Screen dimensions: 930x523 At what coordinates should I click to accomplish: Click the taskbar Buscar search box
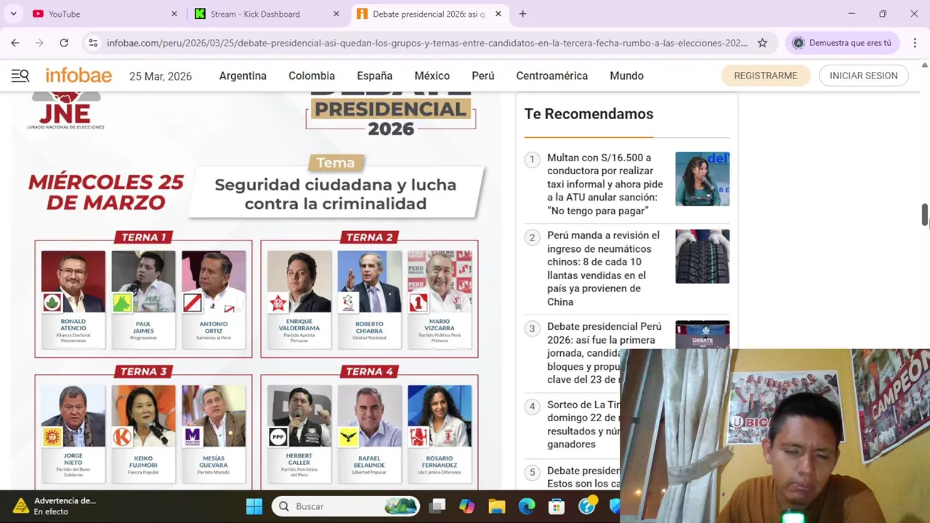(346, 506)
